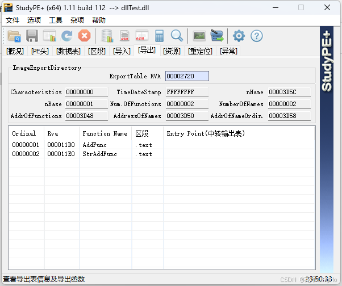Click the help question mark icon
Viewport: 342px width, 286px height.
257,36
